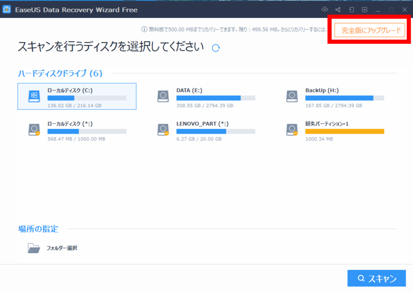Screen dimensions: 413x292
Task: Click the EaseUS Data Recovery Wizard Free title
Action: (76, 10)
